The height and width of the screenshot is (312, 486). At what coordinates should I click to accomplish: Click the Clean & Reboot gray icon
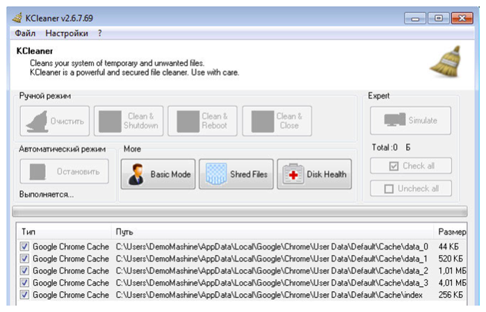(188, 122)
